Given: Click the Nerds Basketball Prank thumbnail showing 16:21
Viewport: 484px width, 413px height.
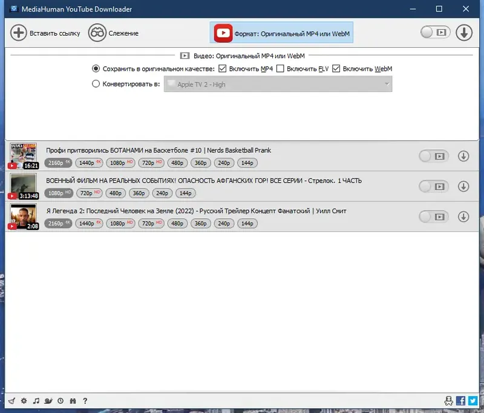Looking at the screenshot, I should tap(24, 156).
